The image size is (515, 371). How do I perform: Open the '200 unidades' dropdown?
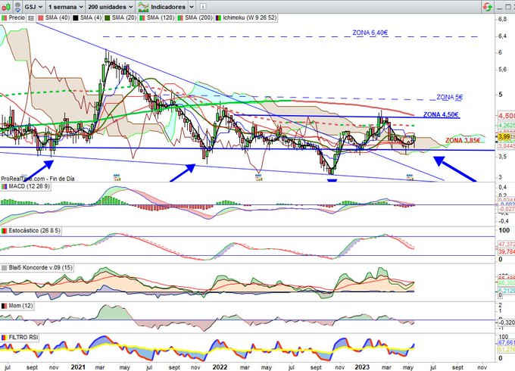pyautogui.click(x=111, y=7)
